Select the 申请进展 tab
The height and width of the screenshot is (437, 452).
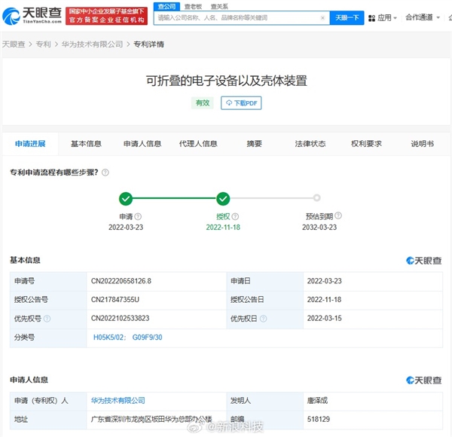[x=30, y=144]
